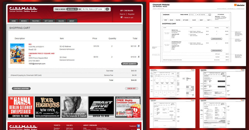Click the Cinemark logo in the header

[23, 9]
